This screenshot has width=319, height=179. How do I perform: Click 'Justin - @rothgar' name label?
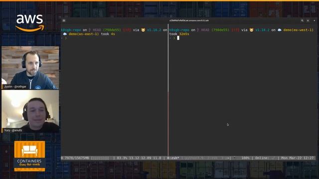click(15, 87)
